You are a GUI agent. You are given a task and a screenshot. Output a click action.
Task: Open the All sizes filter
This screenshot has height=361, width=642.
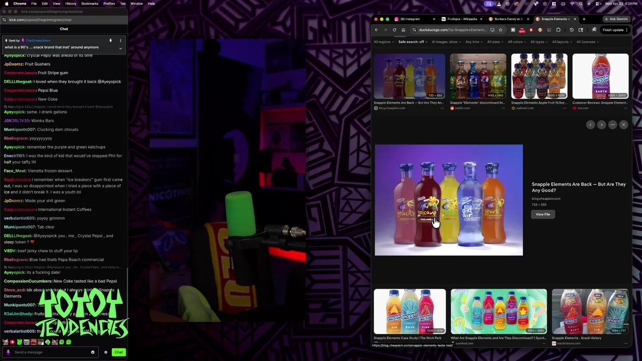[495, 42]
